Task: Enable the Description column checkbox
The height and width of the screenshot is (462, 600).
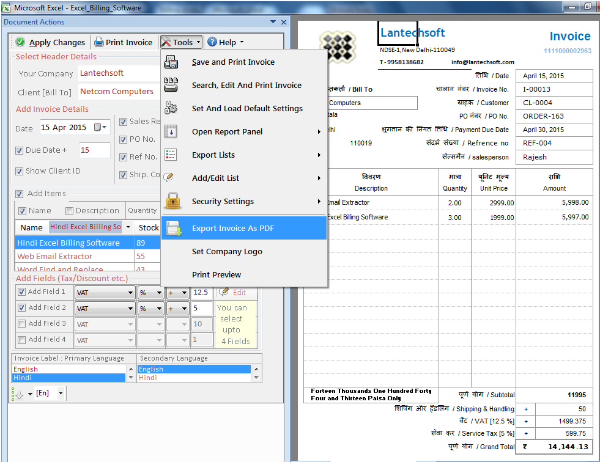Action: (69, 211)
